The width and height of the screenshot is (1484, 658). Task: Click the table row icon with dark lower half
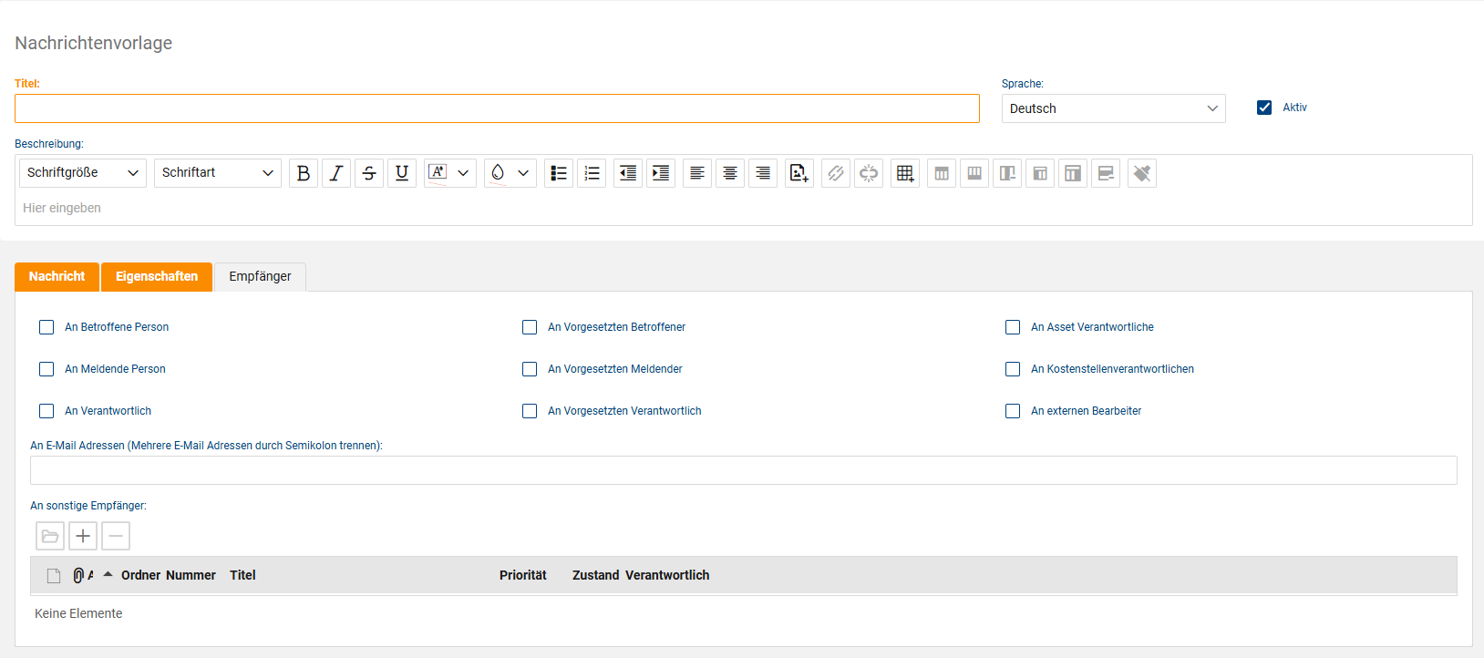coord(974,173)
